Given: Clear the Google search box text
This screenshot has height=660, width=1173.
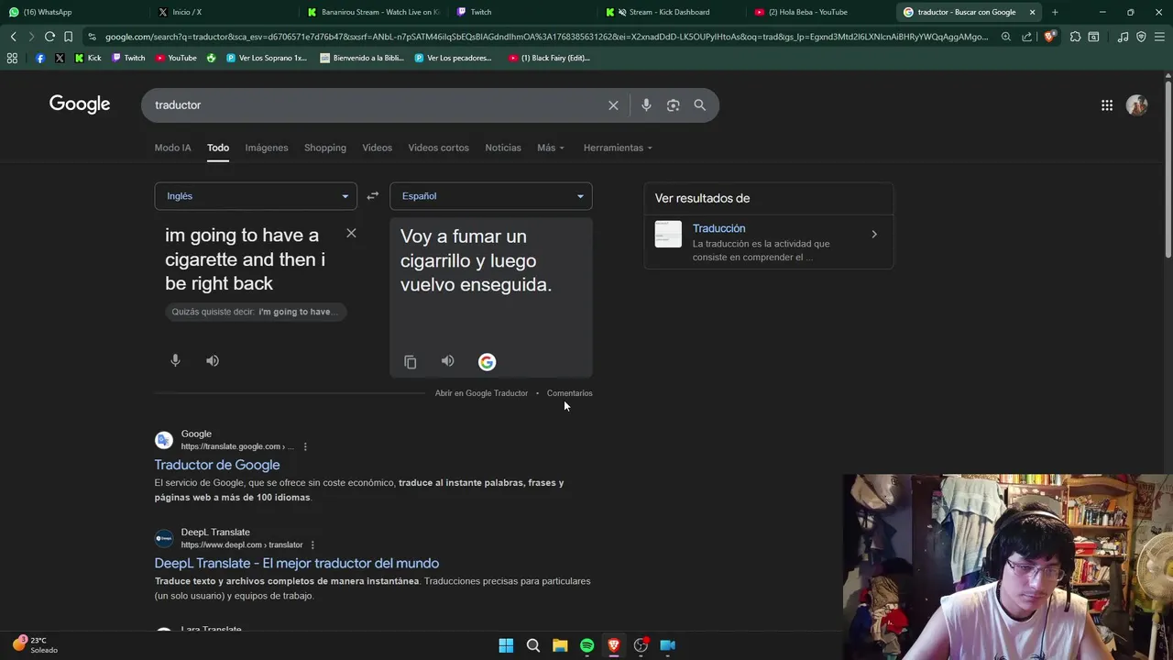Looking at the screenshot, I should click(x=613, y=105).
